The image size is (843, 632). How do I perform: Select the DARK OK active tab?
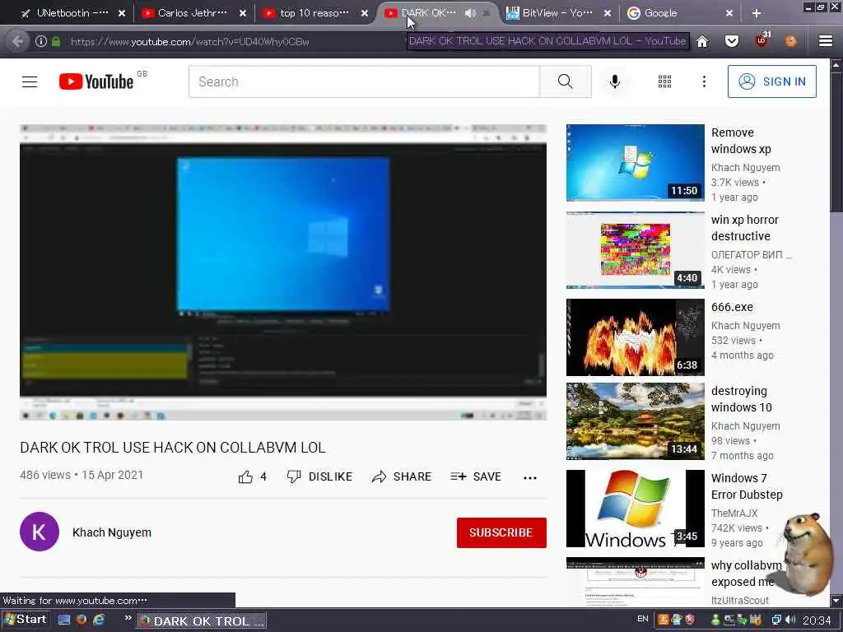point(427,13)
